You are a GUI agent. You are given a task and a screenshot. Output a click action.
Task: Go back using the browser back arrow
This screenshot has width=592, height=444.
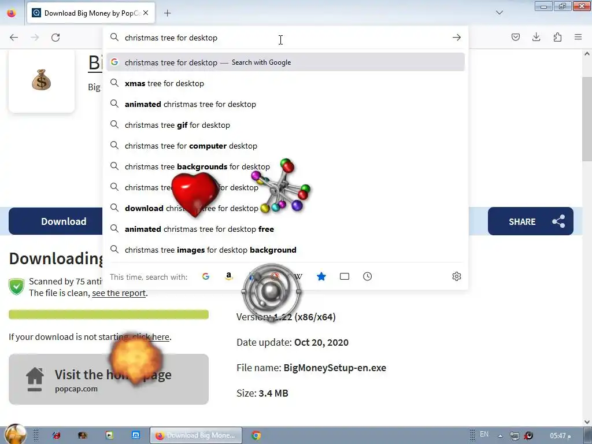point(14,38)
